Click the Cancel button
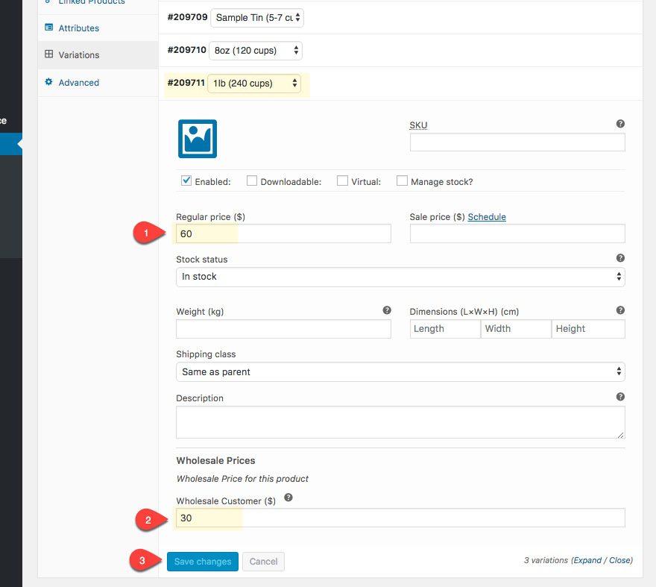The image size is (656, 587). tap(264, 562)
